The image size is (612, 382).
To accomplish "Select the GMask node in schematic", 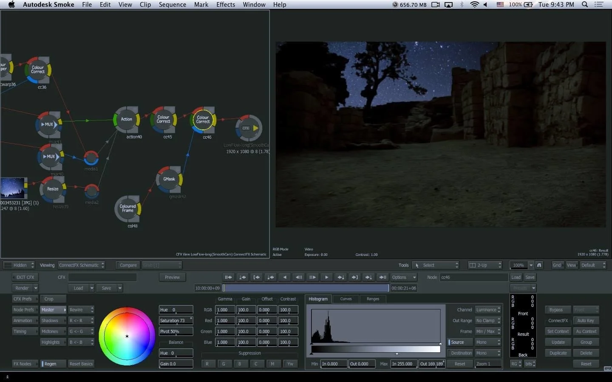I will (169, 179).
